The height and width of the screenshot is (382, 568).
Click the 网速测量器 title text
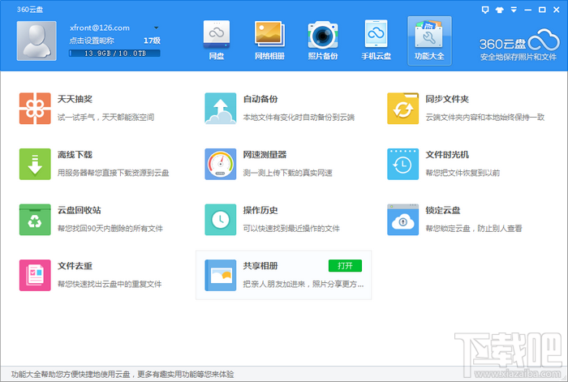[x=265, y=155]
